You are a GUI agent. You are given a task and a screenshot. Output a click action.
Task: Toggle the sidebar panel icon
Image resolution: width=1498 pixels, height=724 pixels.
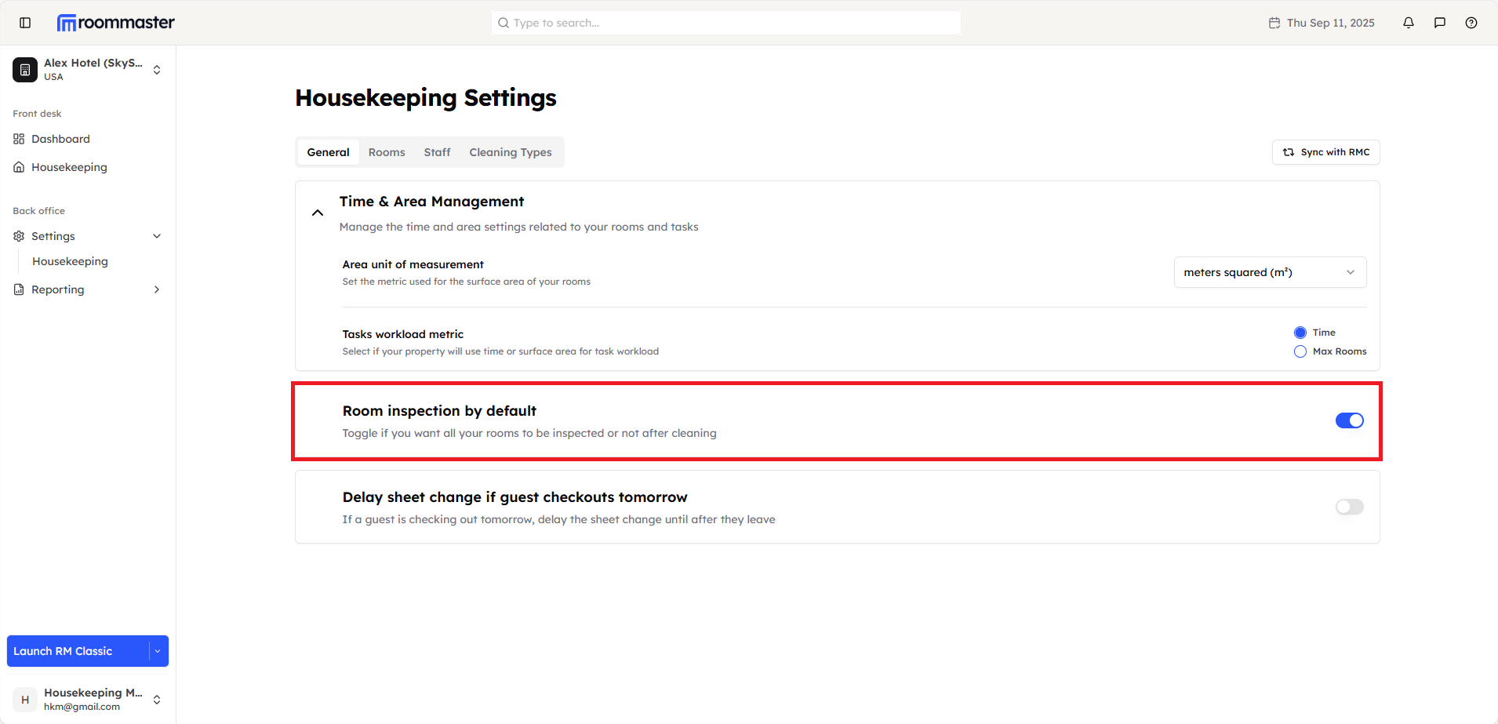pos(25,23)
